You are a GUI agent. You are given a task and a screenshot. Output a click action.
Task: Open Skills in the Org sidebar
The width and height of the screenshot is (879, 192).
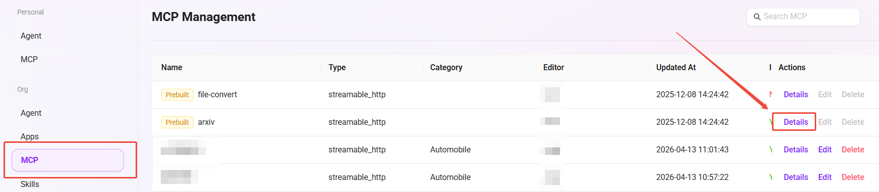[30, 184]
